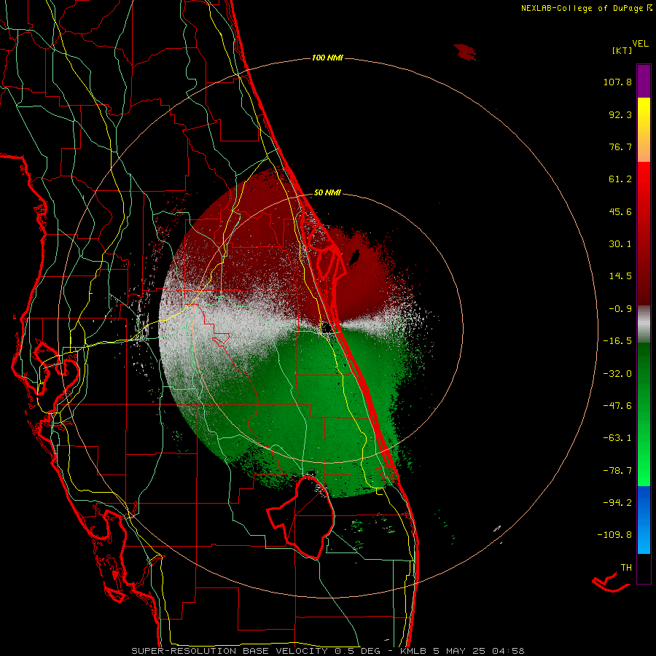Pick the purple segment of the color bar
The height and width of the screenshot is (656, 656).
pyautogui.click(x=644, y=81)
